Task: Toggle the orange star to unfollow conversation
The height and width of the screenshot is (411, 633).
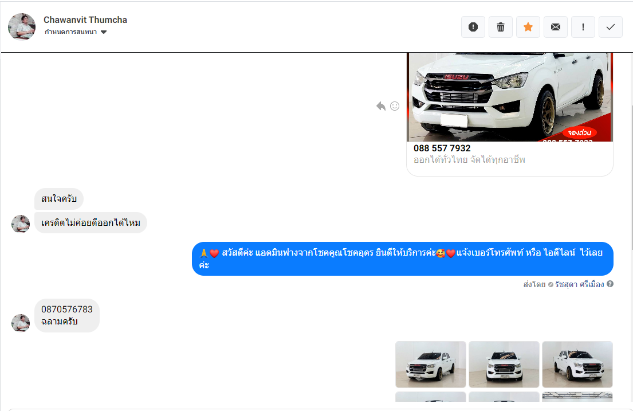Action: pyautogui.click(x=528, y=27)
